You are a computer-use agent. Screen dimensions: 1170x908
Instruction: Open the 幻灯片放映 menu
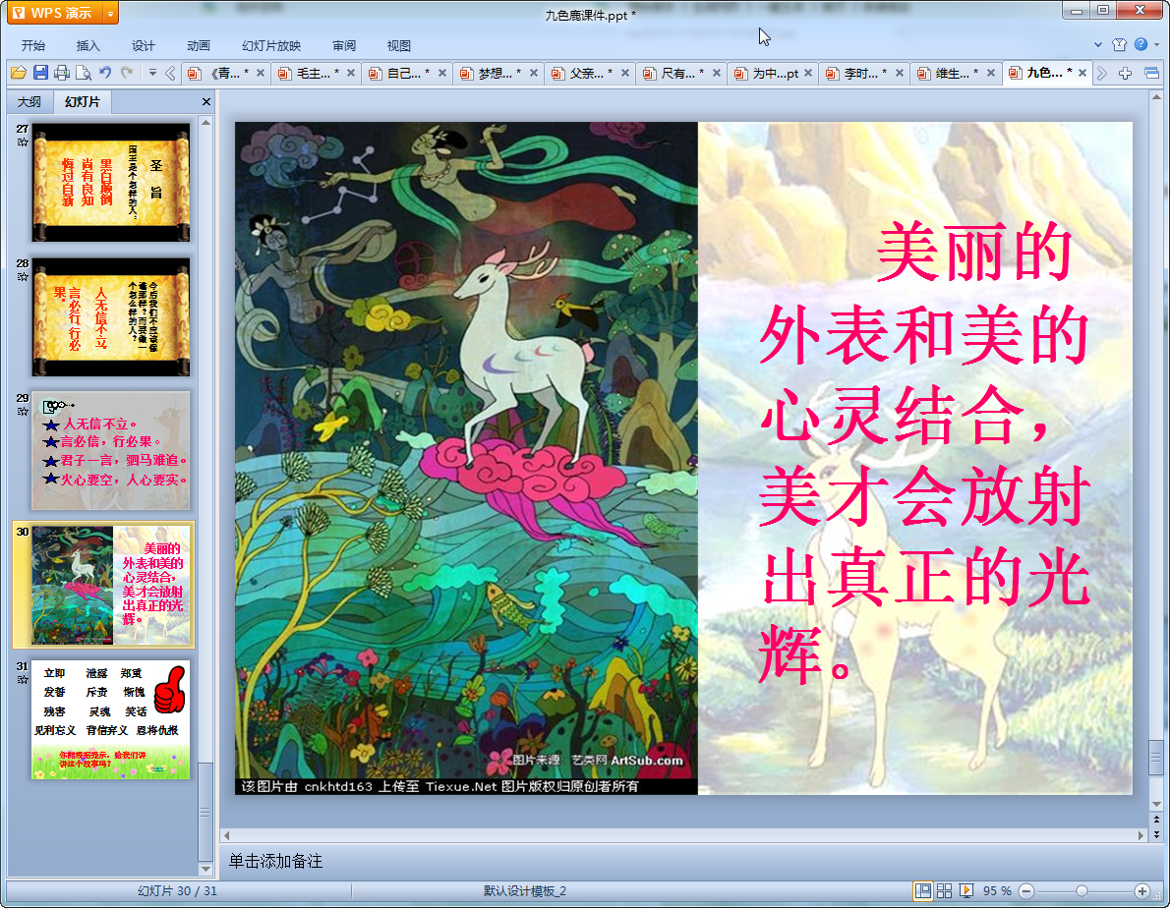tap(271, 45)
